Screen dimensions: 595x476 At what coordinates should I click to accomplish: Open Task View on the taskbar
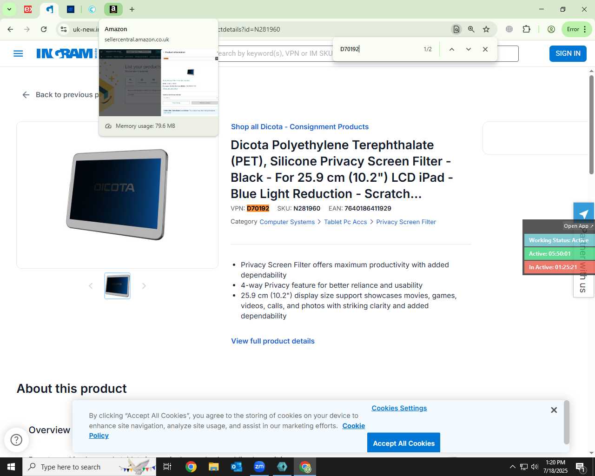167,467
